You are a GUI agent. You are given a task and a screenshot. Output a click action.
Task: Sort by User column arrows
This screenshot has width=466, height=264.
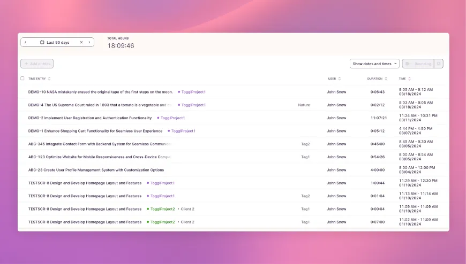(340, 79)
